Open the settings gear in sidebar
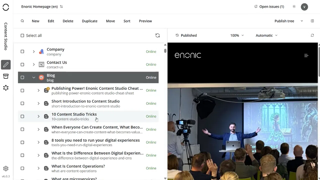Screen dimensions: 320x180 pyautogui.click(x=6, y=168)
